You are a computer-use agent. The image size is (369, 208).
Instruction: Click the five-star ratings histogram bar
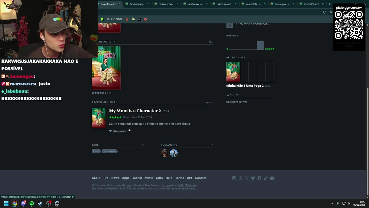point(260,45)
